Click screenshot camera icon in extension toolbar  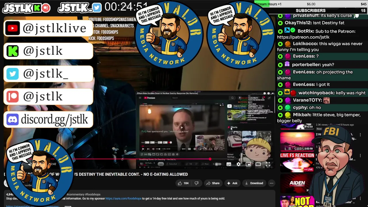pyautogui.click(x=173, y=154)
